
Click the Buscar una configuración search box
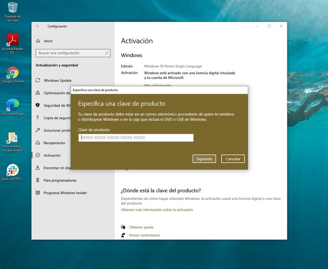point(73,53)
